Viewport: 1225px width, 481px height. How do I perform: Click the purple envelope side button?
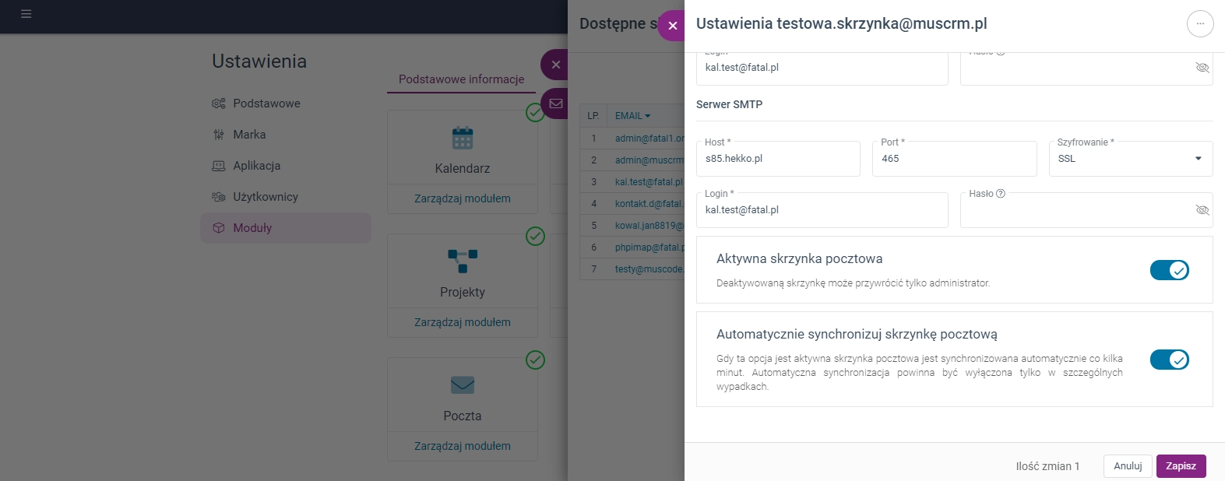(x=555, y=104)
